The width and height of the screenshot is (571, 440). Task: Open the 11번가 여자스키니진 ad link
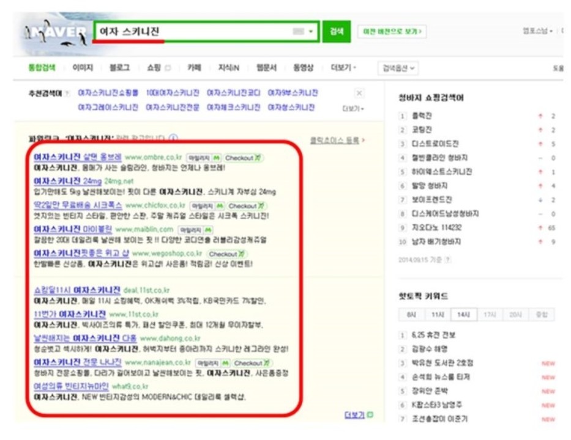click(70, 314)
